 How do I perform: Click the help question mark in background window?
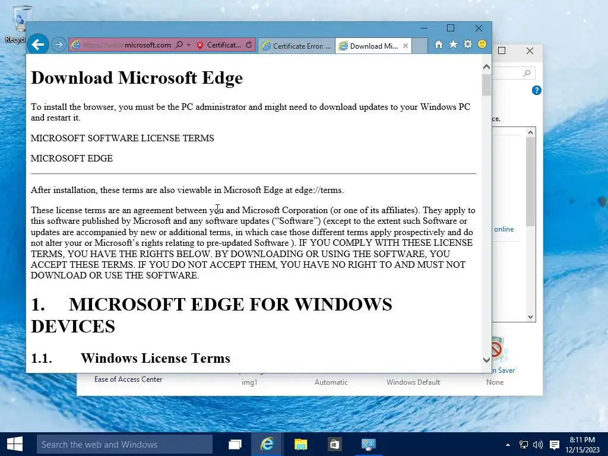click(537, 90)
